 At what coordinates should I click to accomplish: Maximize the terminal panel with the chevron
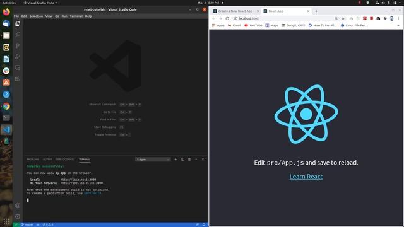coord(196,160)
